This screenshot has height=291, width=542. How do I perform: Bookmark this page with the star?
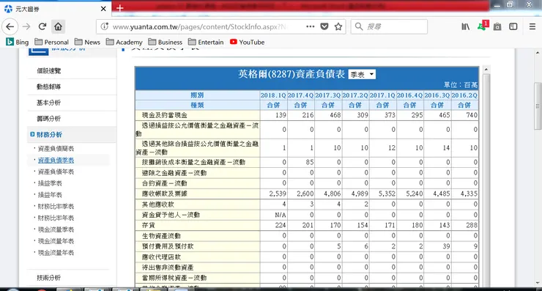(x=338, y=26)
